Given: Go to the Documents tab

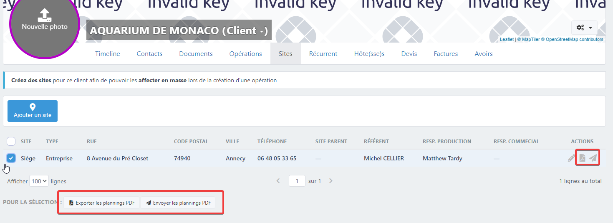Looking at the screenshot, I should tap(196, 54).
